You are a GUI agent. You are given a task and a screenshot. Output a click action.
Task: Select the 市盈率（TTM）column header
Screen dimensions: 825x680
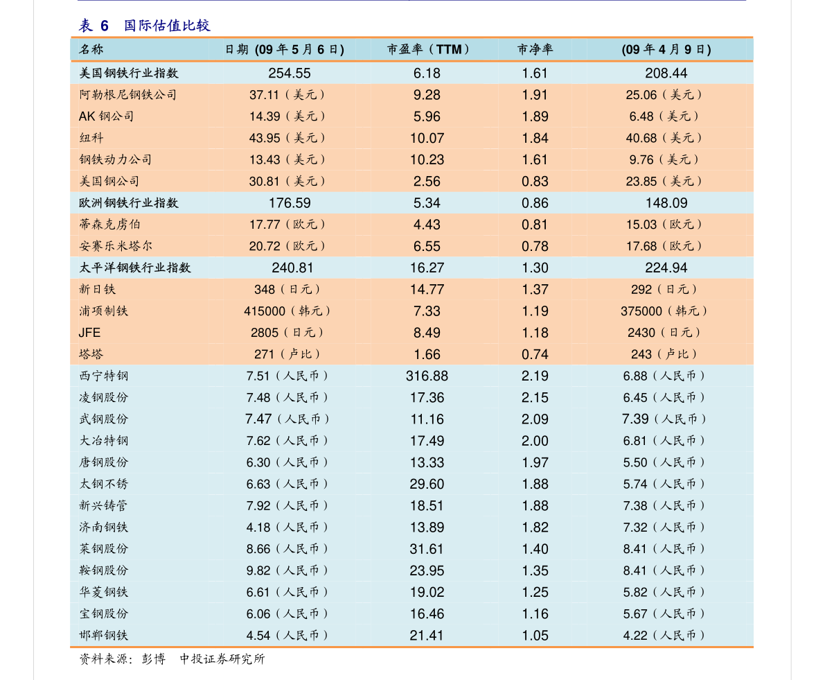click(x=427, y=49)
